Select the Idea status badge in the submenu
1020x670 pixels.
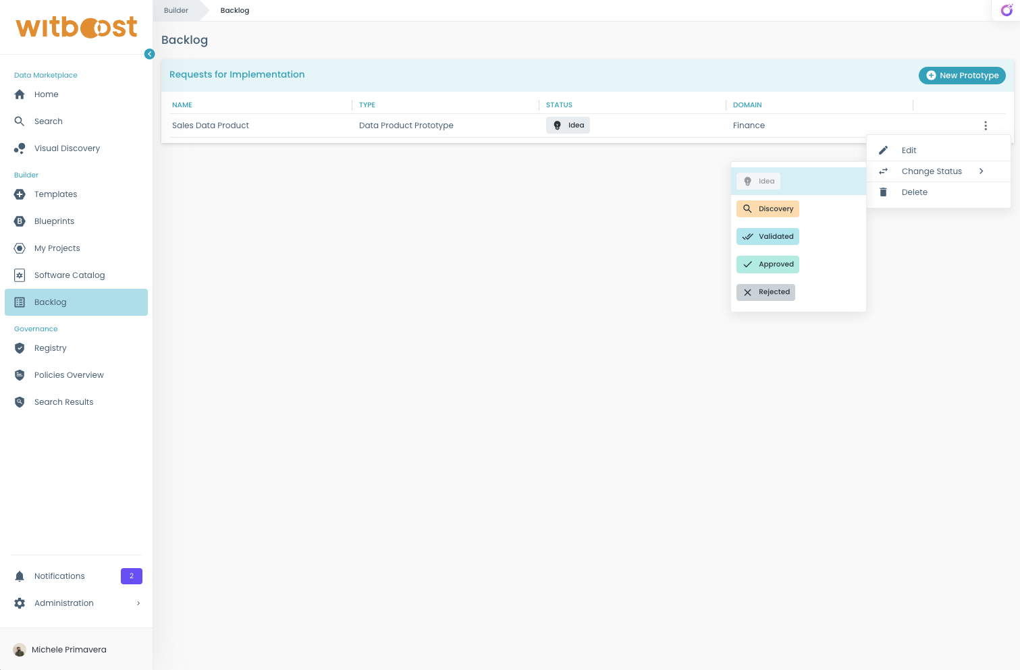758,181
